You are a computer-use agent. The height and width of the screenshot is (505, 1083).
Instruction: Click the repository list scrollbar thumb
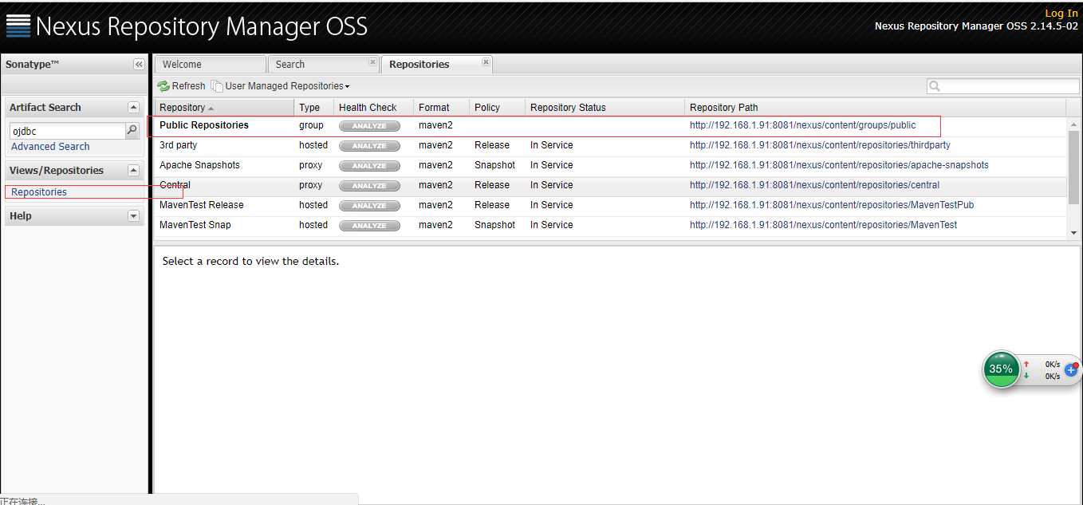[x=1073, y=168]
